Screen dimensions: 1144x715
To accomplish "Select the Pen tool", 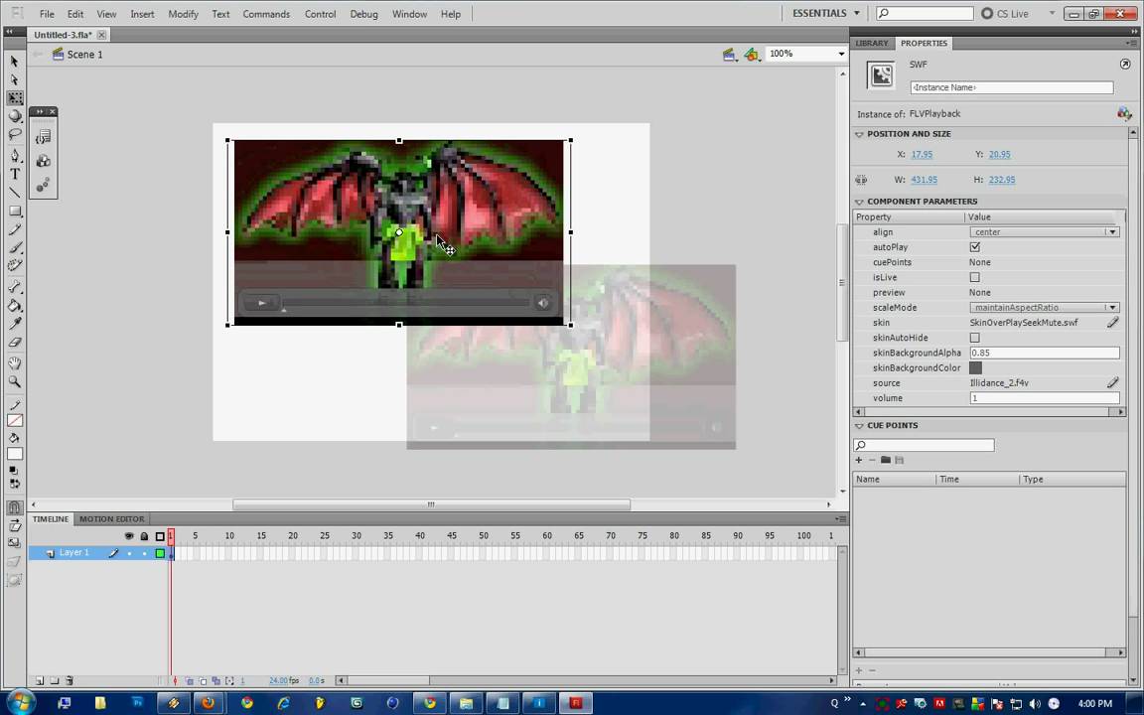I will tap(15, 155).
